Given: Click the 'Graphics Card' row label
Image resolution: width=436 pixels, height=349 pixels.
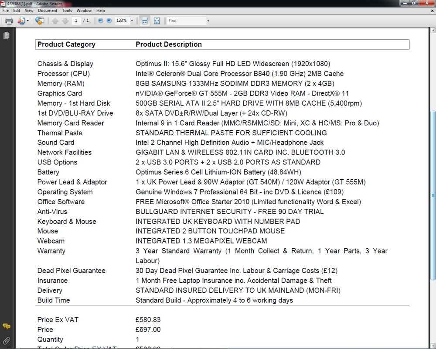Looking at the screenshot, I should [60, 93].
